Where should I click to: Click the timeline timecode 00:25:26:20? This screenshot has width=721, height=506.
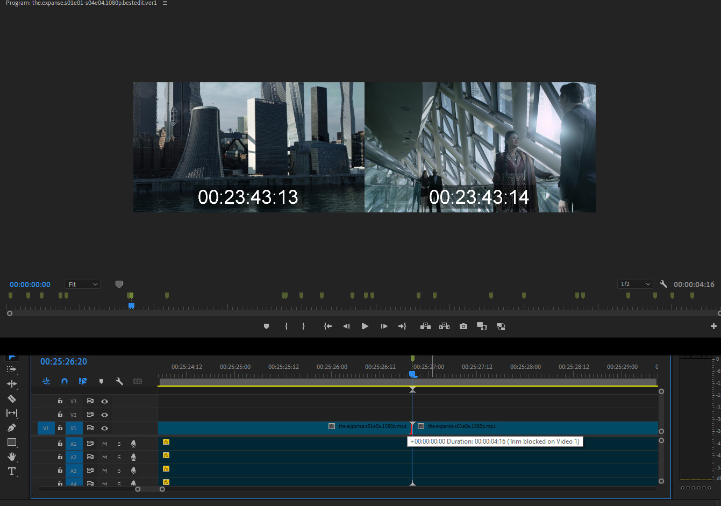click(x=63, y=361)
